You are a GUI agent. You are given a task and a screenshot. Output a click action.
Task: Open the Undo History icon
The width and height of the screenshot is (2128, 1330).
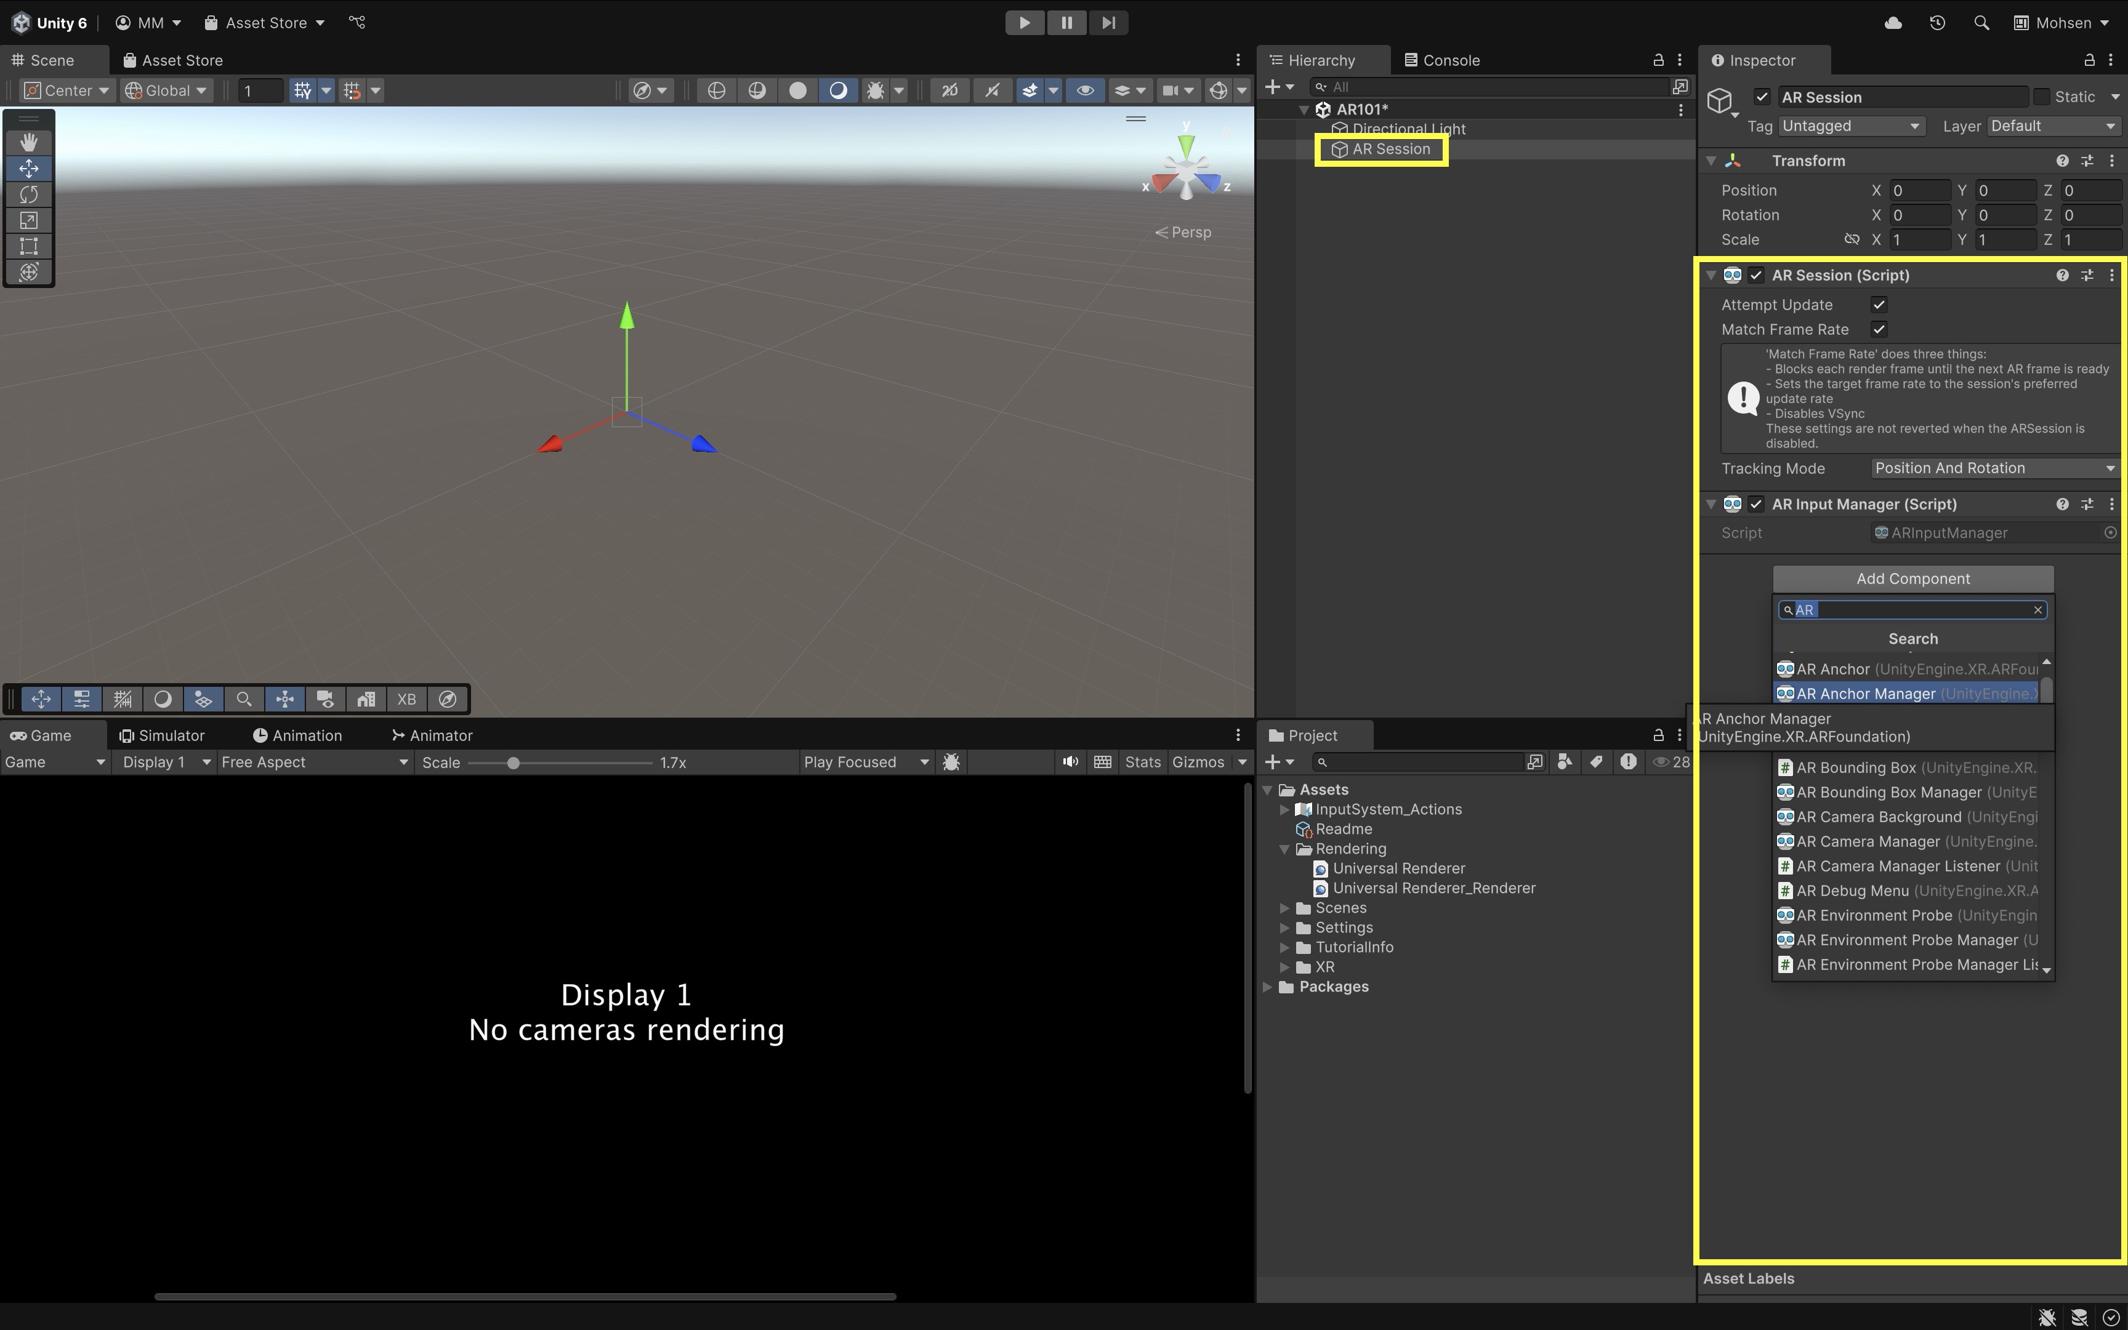pyautogui.click(x=1937, y=23)
